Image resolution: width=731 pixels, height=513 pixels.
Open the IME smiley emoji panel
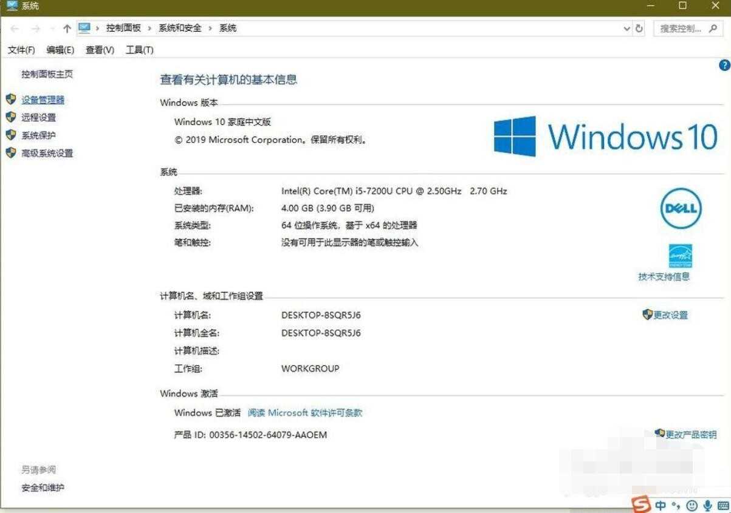pyautogui.click(x=692, y=505)
